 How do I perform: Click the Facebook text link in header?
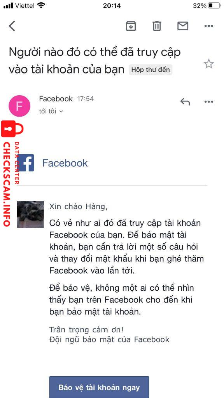point(65,163)
